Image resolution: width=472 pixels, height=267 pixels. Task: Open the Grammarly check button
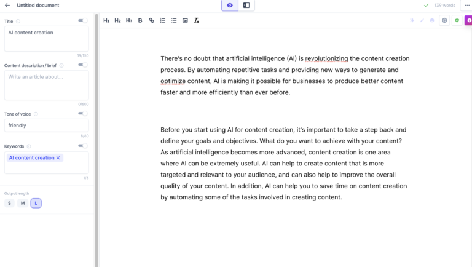pyautogui.click(x=444, y=20)
